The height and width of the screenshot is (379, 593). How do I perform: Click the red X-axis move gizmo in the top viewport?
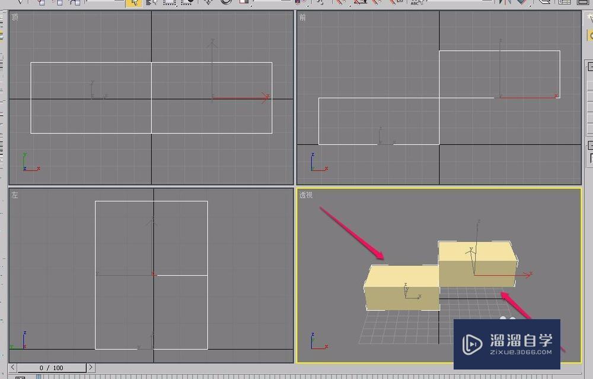point(241,98)
